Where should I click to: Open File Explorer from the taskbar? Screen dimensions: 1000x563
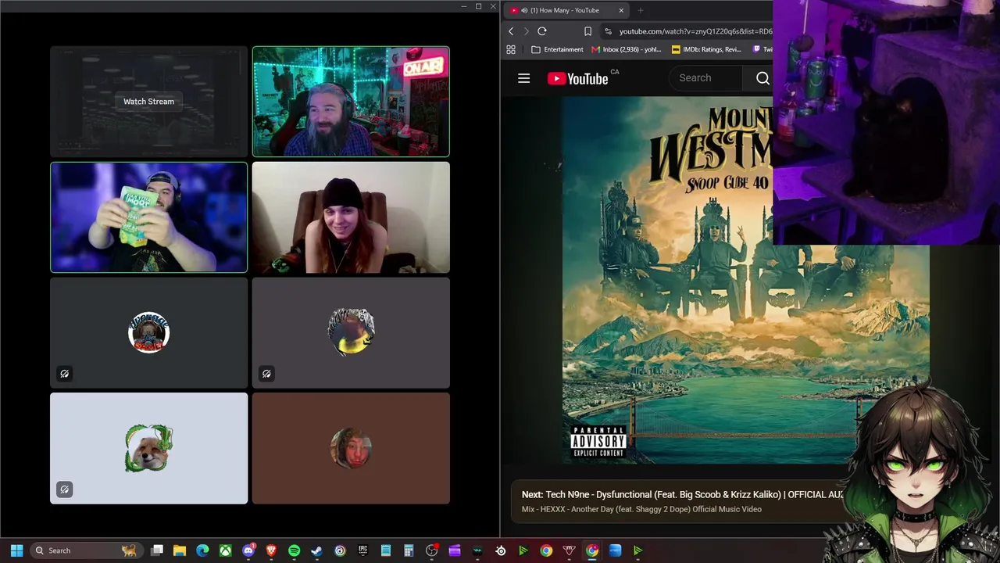[180, 550]
